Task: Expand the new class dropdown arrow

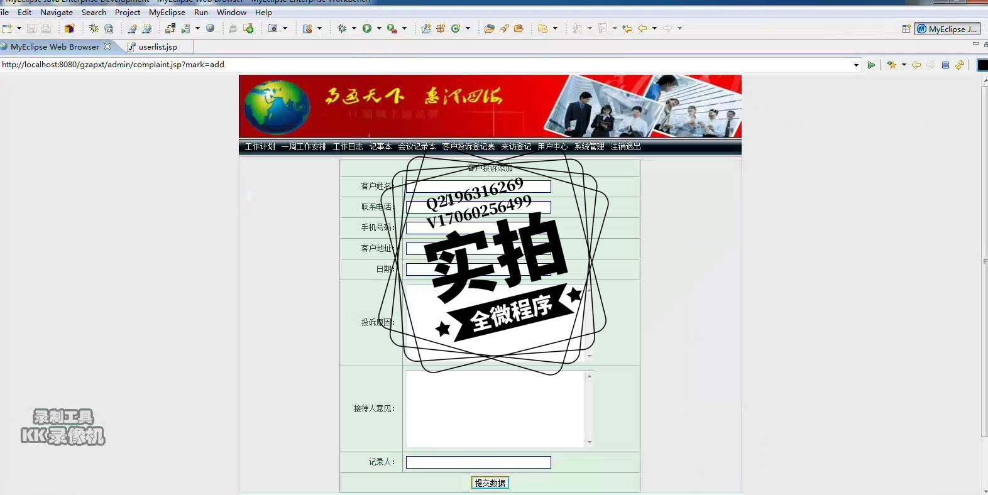Action: point(468,28)
